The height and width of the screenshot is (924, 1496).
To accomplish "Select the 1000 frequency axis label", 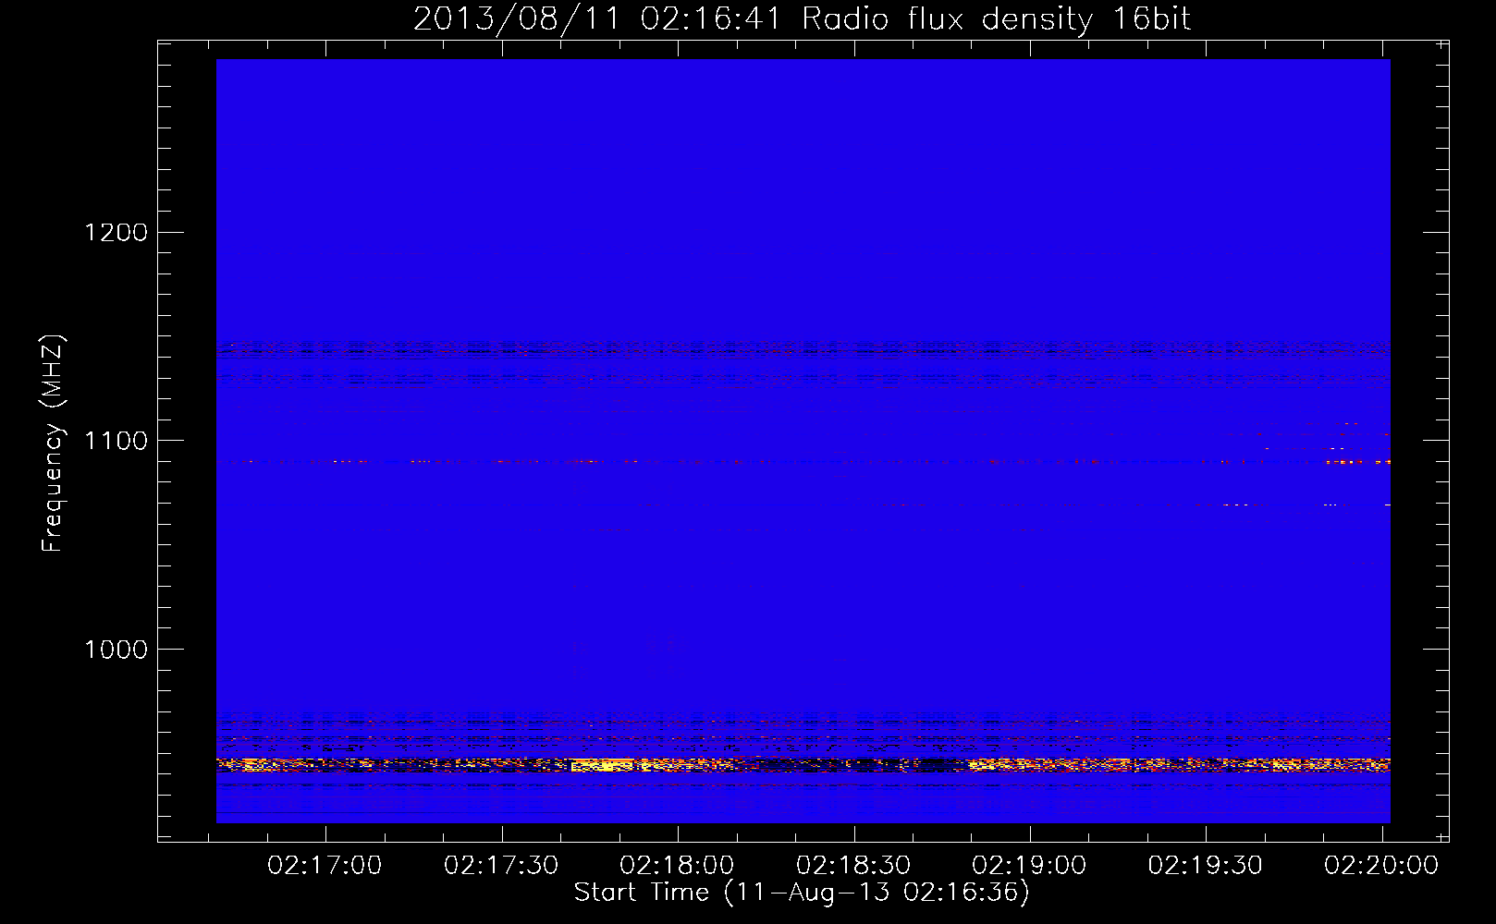I will (x=116, y=650).
